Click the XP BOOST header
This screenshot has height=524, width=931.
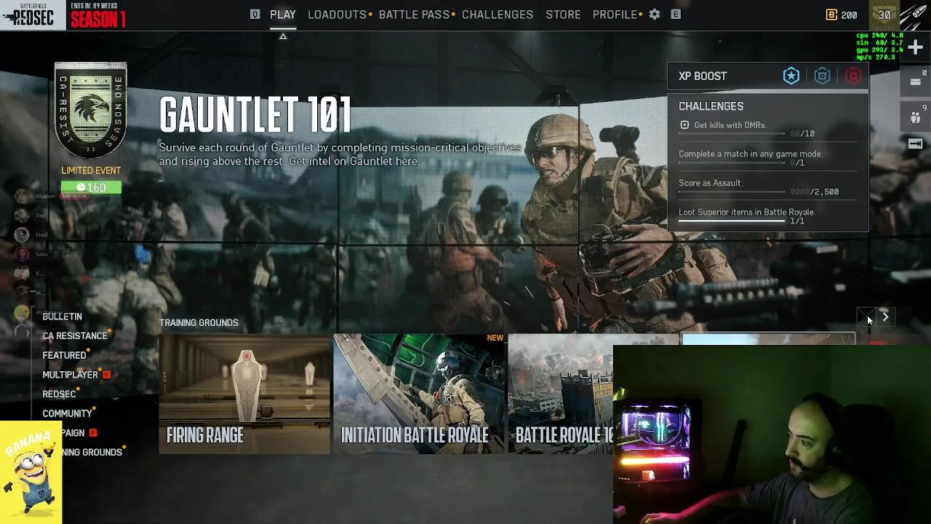click(x=703, y=76)
